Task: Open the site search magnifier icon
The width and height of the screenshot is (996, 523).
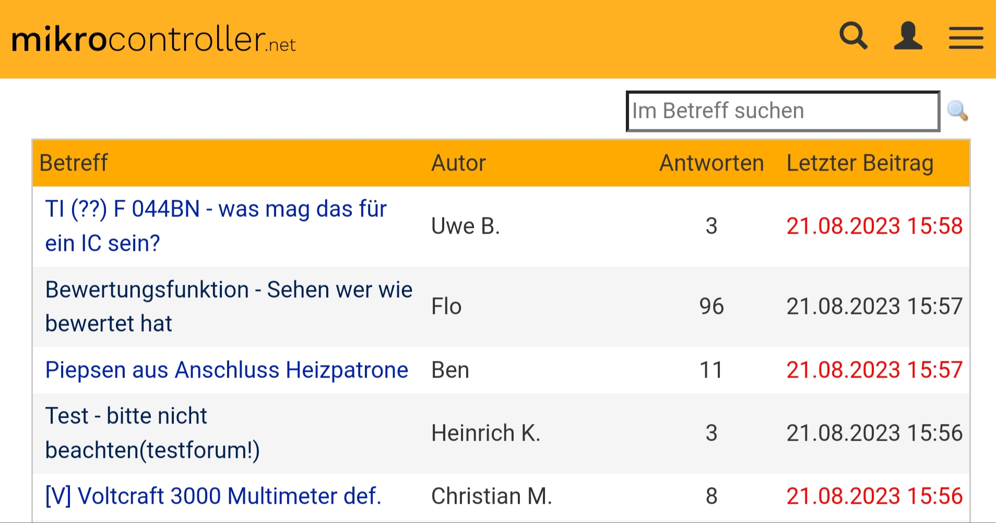Action: 853,35
